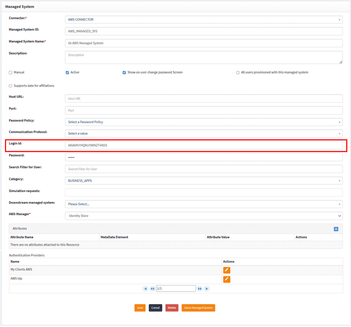
Task: Click the next-page double arrow icon
Action: 200,288
